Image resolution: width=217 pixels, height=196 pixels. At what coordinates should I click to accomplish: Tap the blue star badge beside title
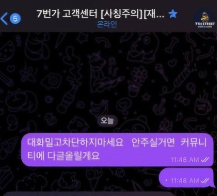tap(173, 13)
